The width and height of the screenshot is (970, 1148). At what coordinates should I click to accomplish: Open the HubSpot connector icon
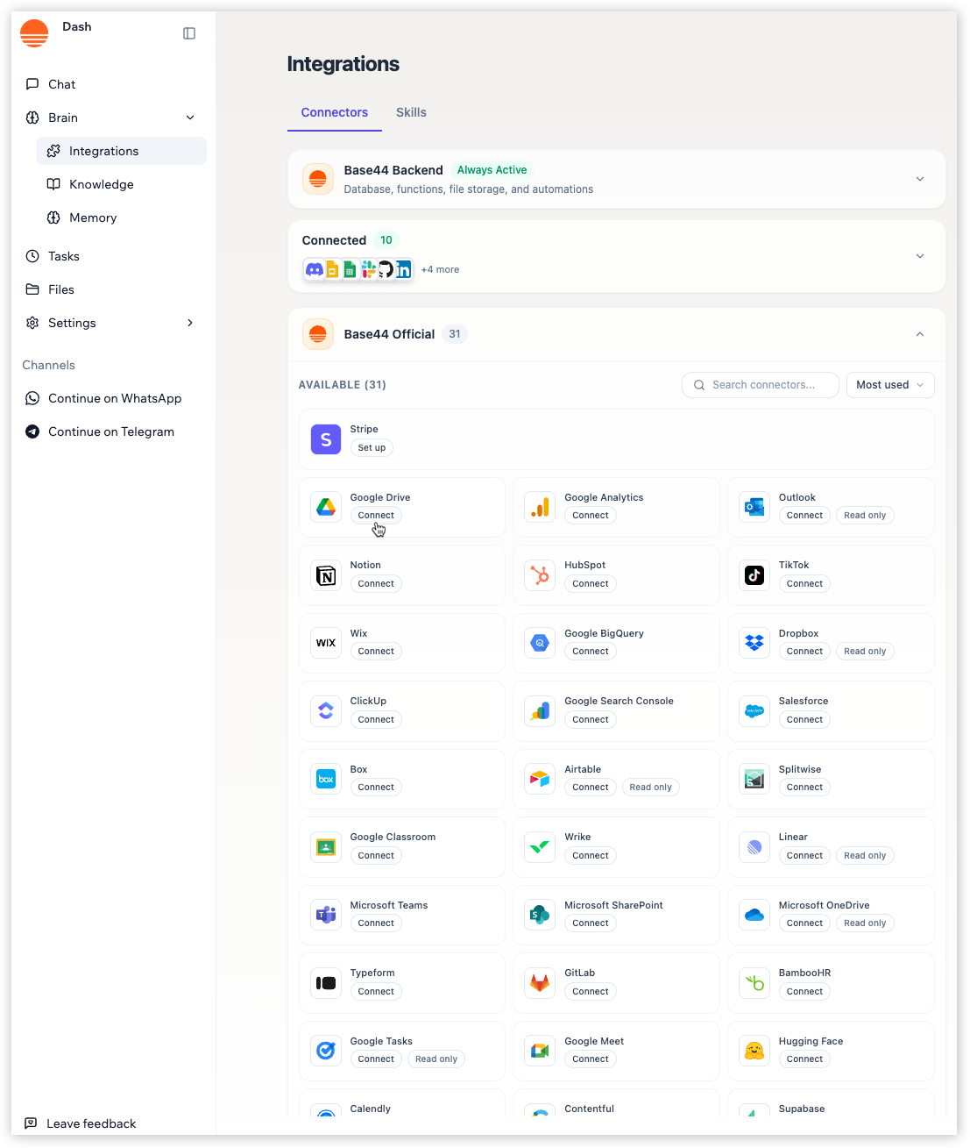539,575
